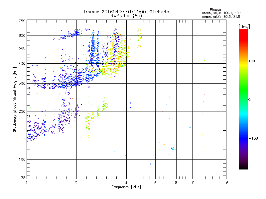Click the "Frequency [MHz]" x-axis title
The height and width of the screenshot is (199, 266).
click(126, 187)
